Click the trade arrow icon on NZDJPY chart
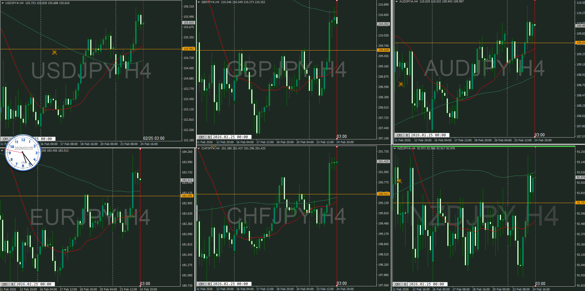 coord(399,181)
